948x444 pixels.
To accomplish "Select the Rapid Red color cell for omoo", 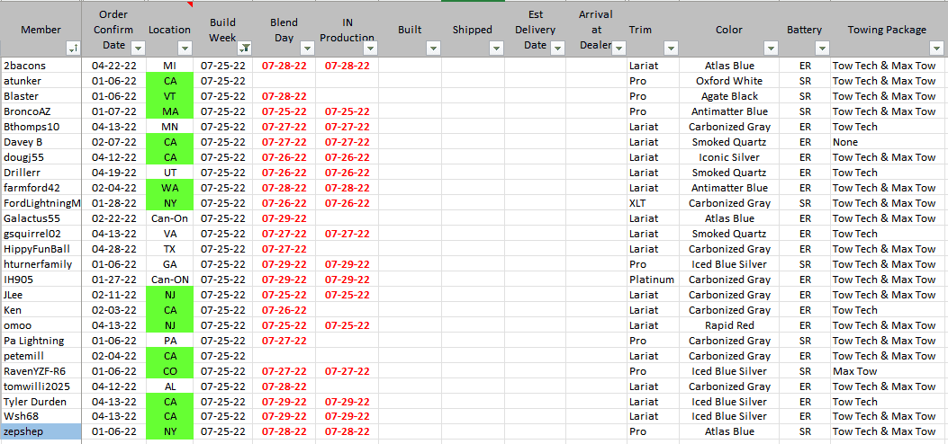I will tap(728, 325).
